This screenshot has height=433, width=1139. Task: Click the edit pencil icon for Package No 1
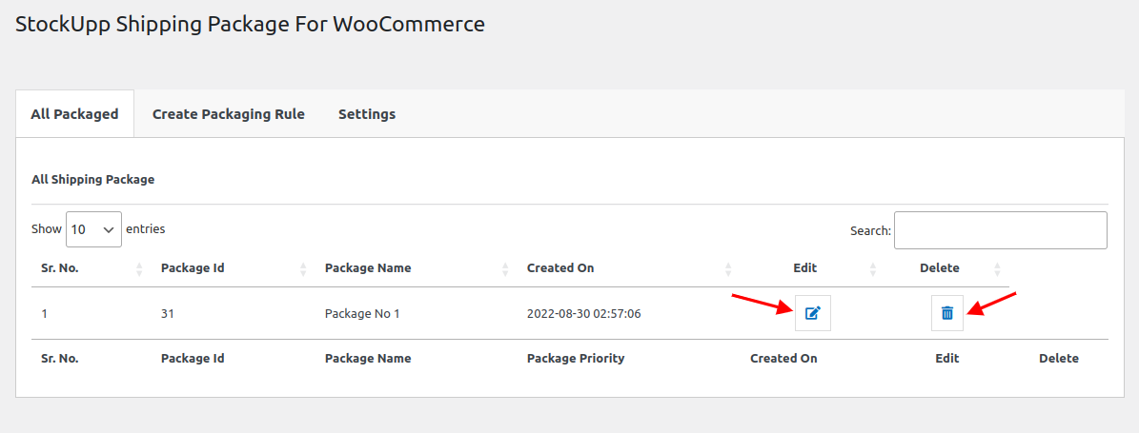click(812, 313)
